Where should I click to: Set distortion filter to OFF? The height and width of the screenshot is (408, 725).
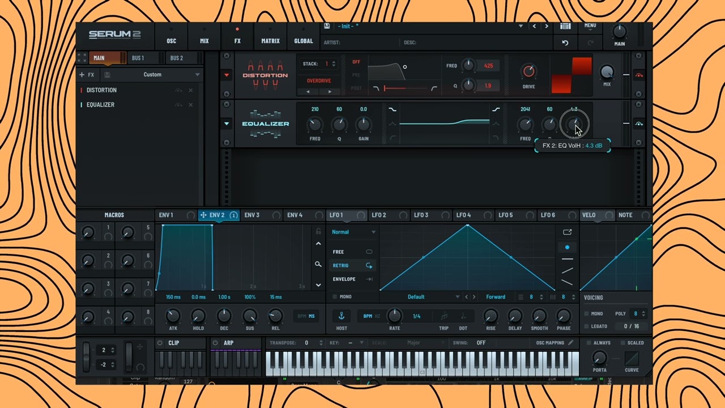pyautogui.click(x=356, y=62)
